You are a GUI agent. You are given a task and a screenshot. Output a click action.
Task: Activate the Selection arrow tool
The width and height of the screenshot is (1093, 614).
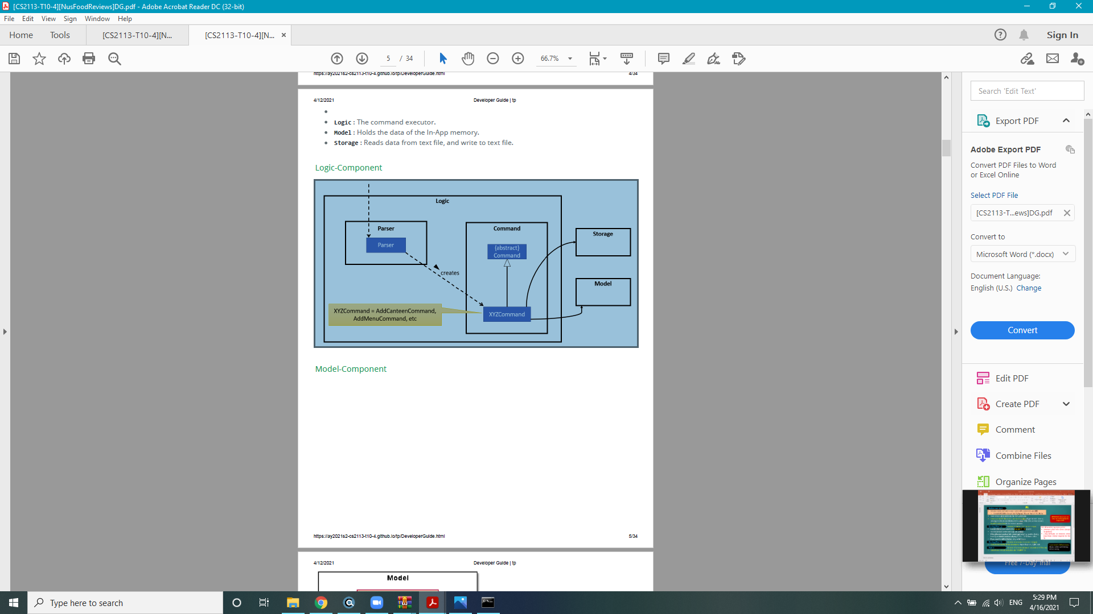[443, 59]
